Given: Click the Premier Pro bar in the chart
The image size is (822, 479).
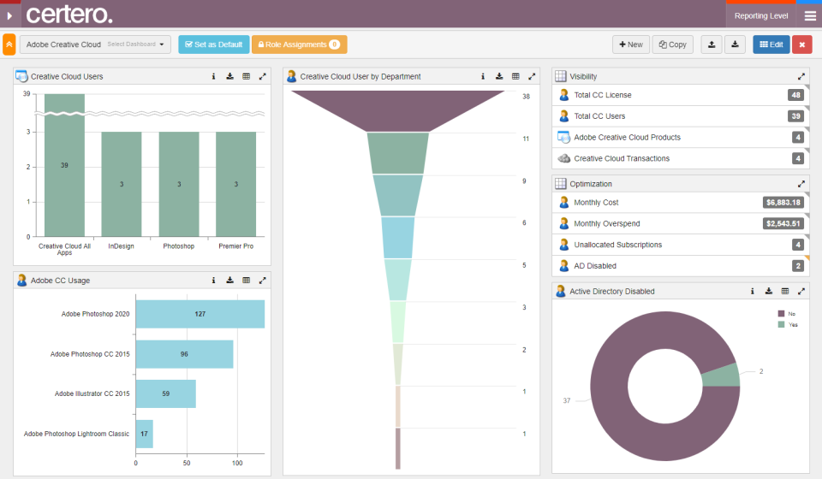Looking at the screenshot, I should point(236,184).
